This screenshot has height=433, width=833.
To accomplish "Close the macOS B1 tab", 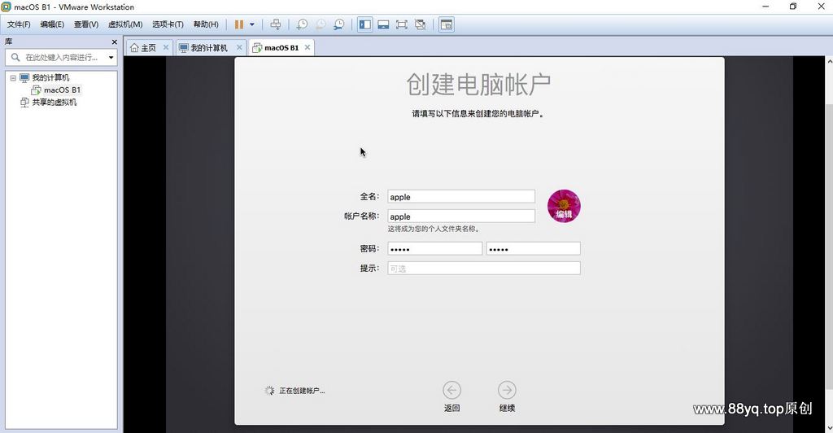I will [307, 47].
